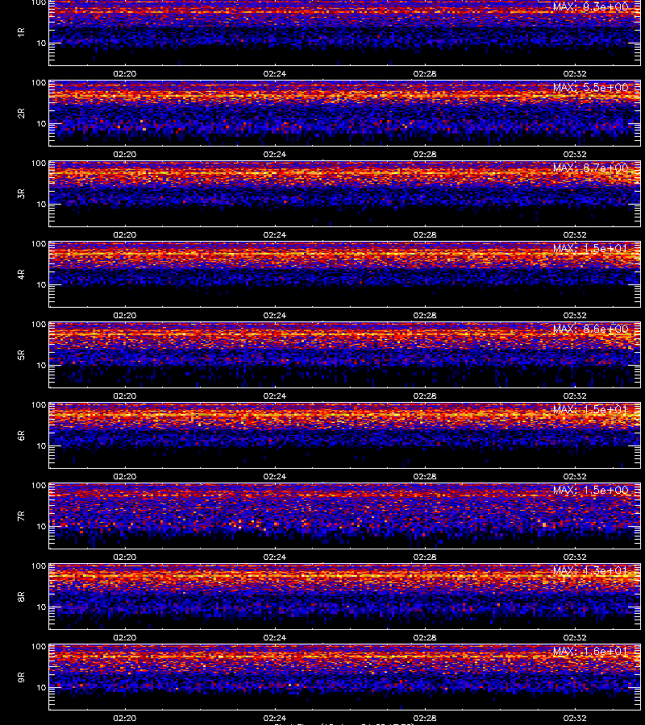Select the 'MAX: 5.5e+00' annotation in 2R
This screenshot has height=725, width=645.
(590, 87)
